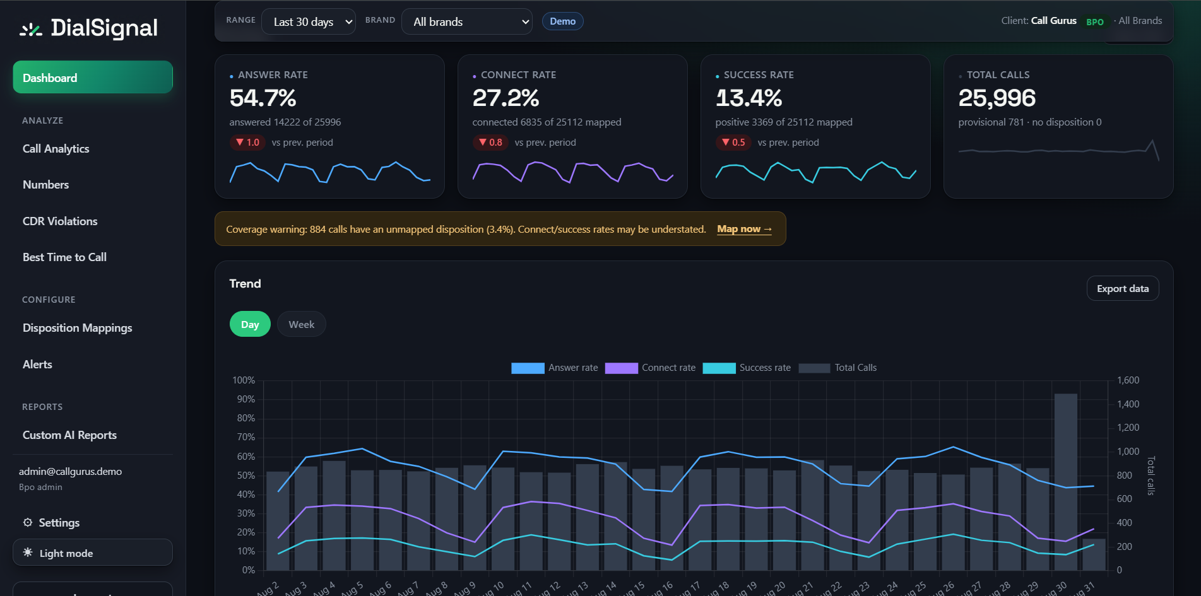This screenshot has height=596, width=1201.
Task: Click the Success Rate sparkline chart
Action: 816,172
